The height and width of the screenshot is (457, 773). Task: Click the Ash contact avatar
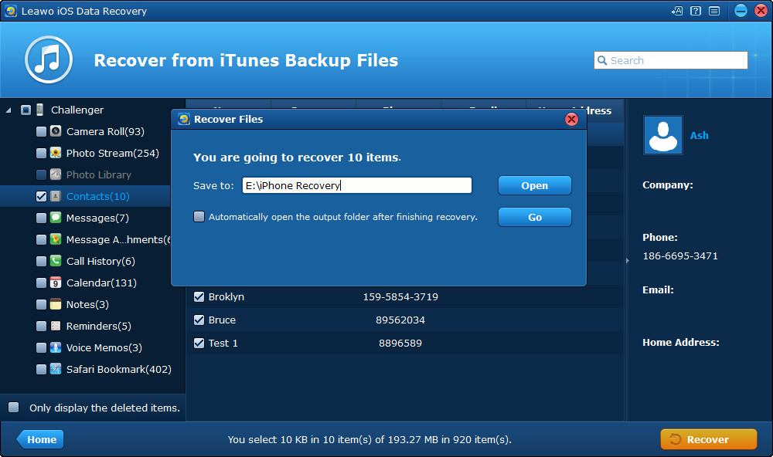(663, 135)
